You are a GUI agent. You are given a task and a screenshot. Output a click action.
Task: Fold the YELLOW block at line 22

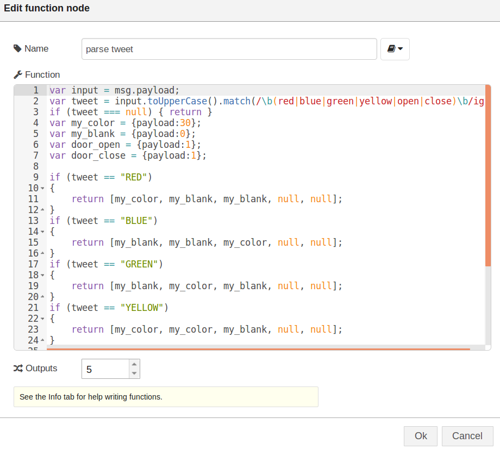(42, 319)
